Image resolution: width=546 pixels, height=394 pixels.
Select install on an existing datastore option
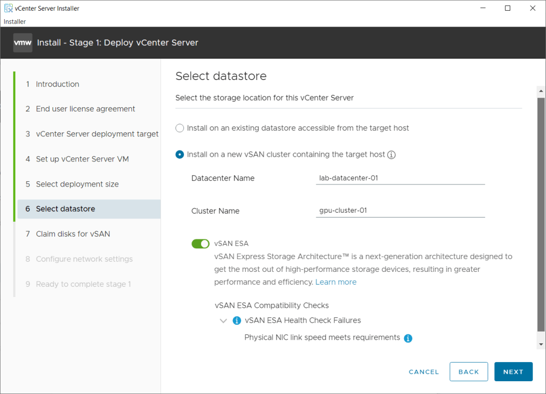click(180, 128)
